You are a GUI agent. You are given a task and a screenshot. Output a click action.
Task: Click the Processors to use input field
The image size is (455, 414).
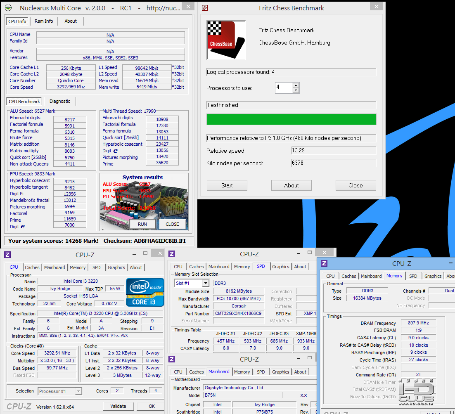(284, 88)
